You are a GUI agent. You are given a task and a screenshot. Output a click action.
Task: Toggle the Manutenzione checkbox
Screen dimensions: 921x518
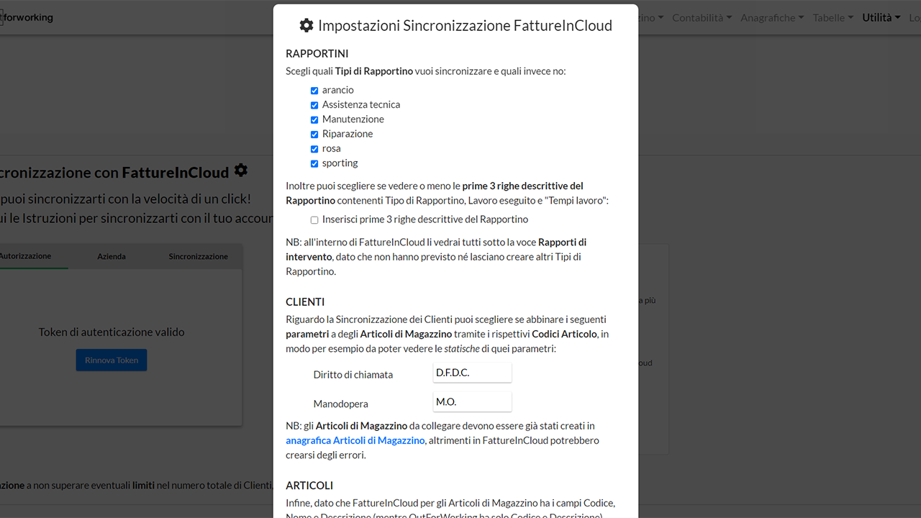point(314,119)
